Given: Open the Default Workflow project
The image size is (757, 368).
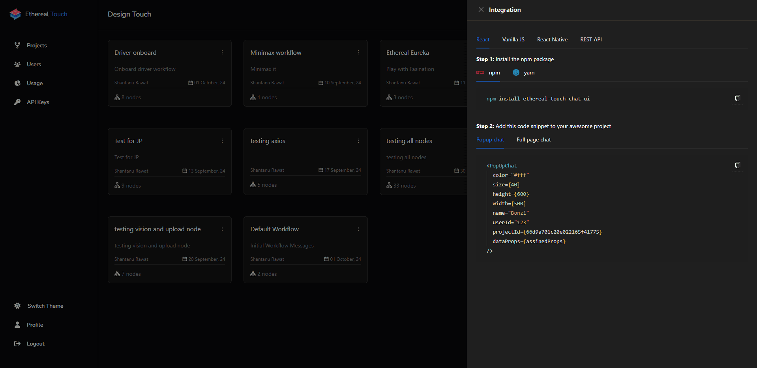Looking at the screenshot, I should tap(305, 250).
